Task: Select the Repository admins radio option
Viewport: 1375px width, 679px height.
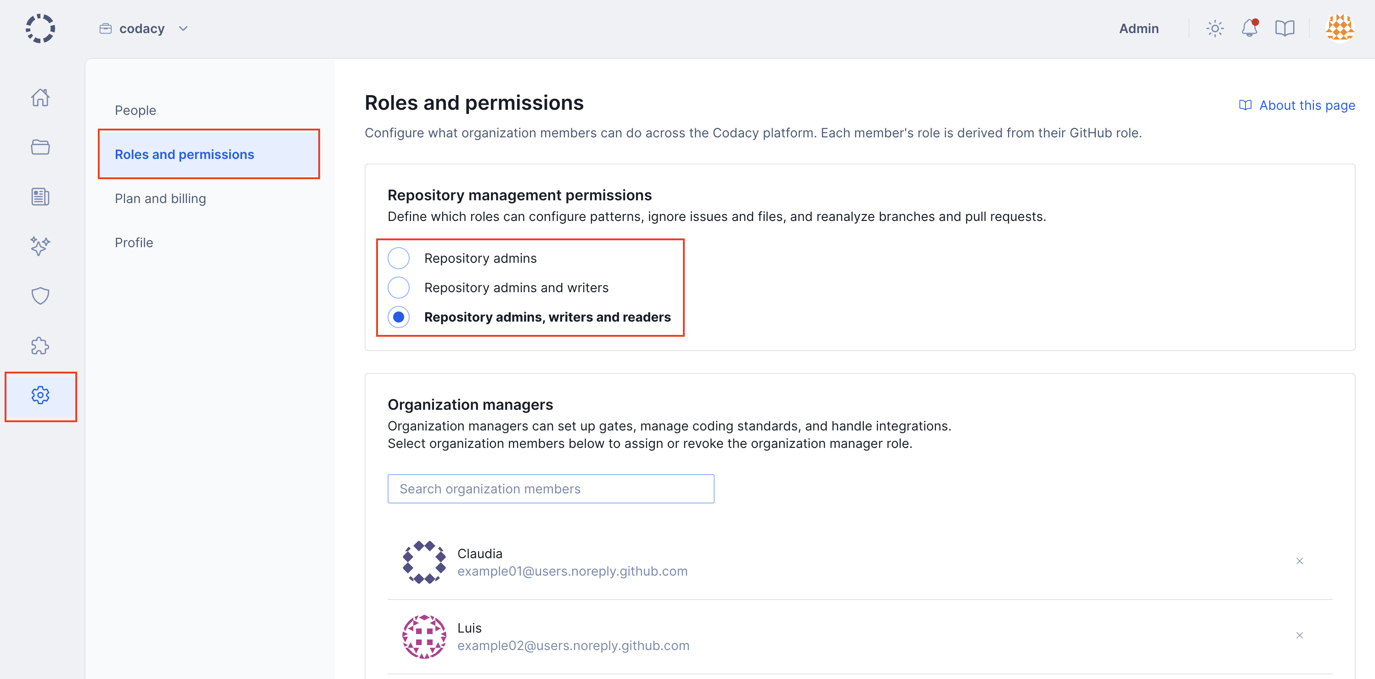Action: (x=399, y=258)
